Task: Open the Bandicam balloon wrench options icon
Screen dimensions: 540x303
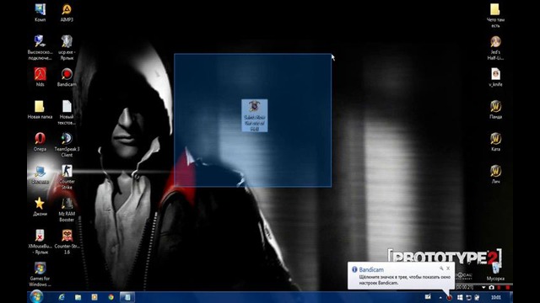Action: (x=441, y=268)
